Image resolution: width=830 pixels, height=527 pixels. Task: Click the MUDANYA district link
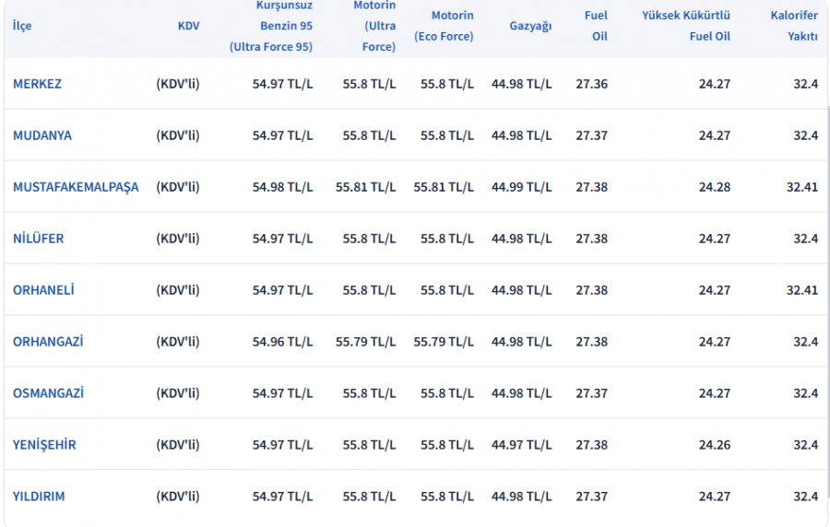coord(41,135)
